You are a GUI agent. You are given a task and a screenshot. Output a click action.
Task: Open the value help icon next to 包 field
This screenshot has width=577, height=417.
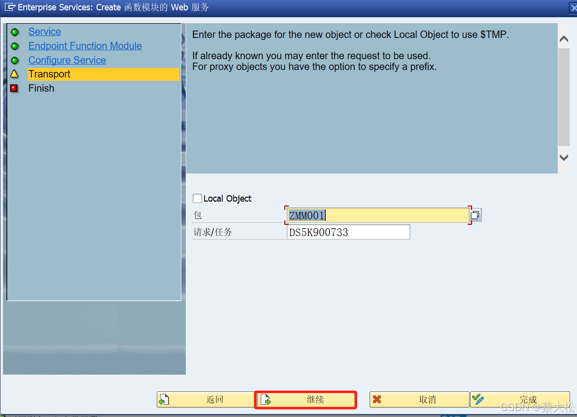pyautogui.click(x=475, y=215)
